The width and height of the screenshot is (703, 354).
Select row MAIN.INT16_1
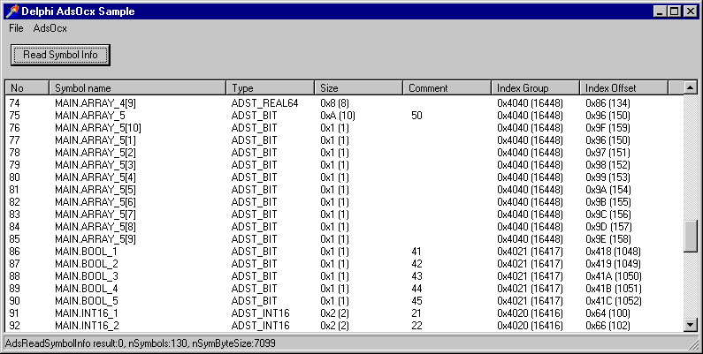(344, 313)
